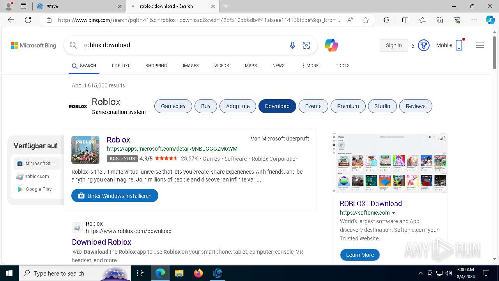
Task: Click the Microsoft Bing logo
Action: click(34, 45)
